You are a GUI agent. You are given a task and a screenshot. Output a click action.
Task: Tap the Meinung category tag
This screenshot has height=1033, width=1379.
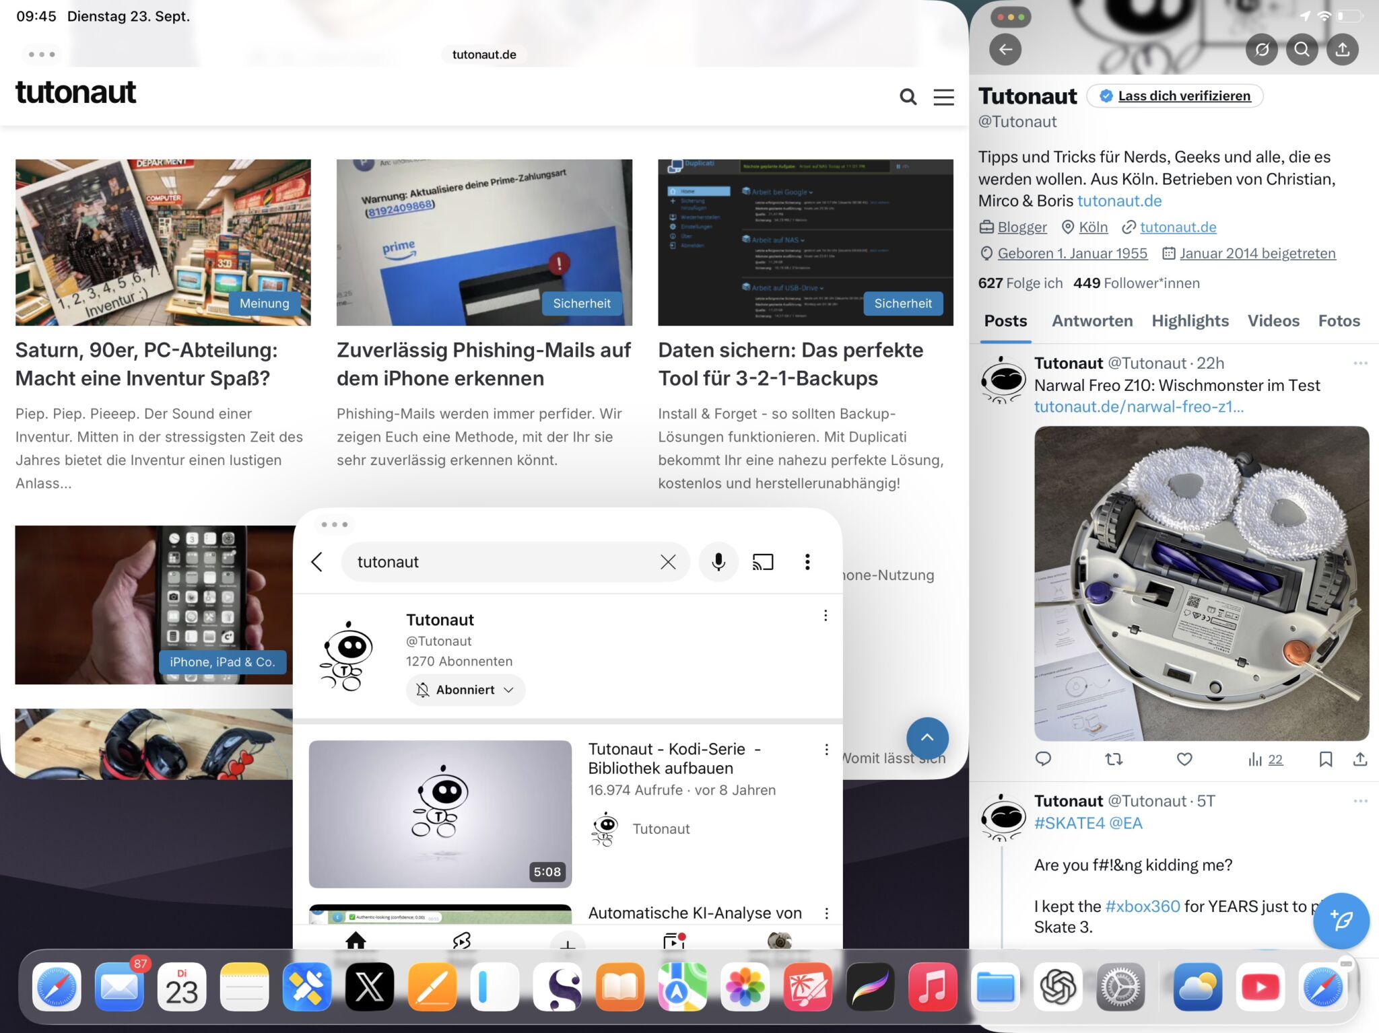(x=265, y=304)
